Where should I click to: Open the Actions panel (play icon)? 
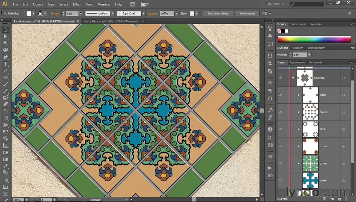coord(270,168)
